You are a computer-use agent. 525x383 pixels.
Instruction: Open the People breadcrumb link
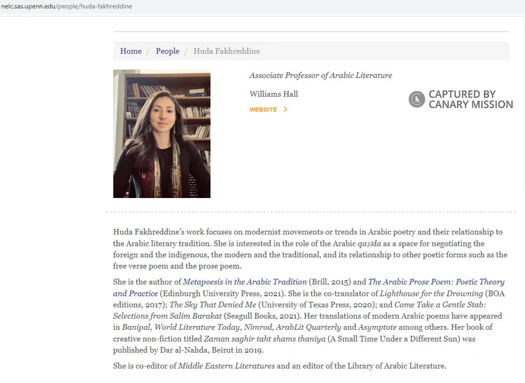coord(167,51)
